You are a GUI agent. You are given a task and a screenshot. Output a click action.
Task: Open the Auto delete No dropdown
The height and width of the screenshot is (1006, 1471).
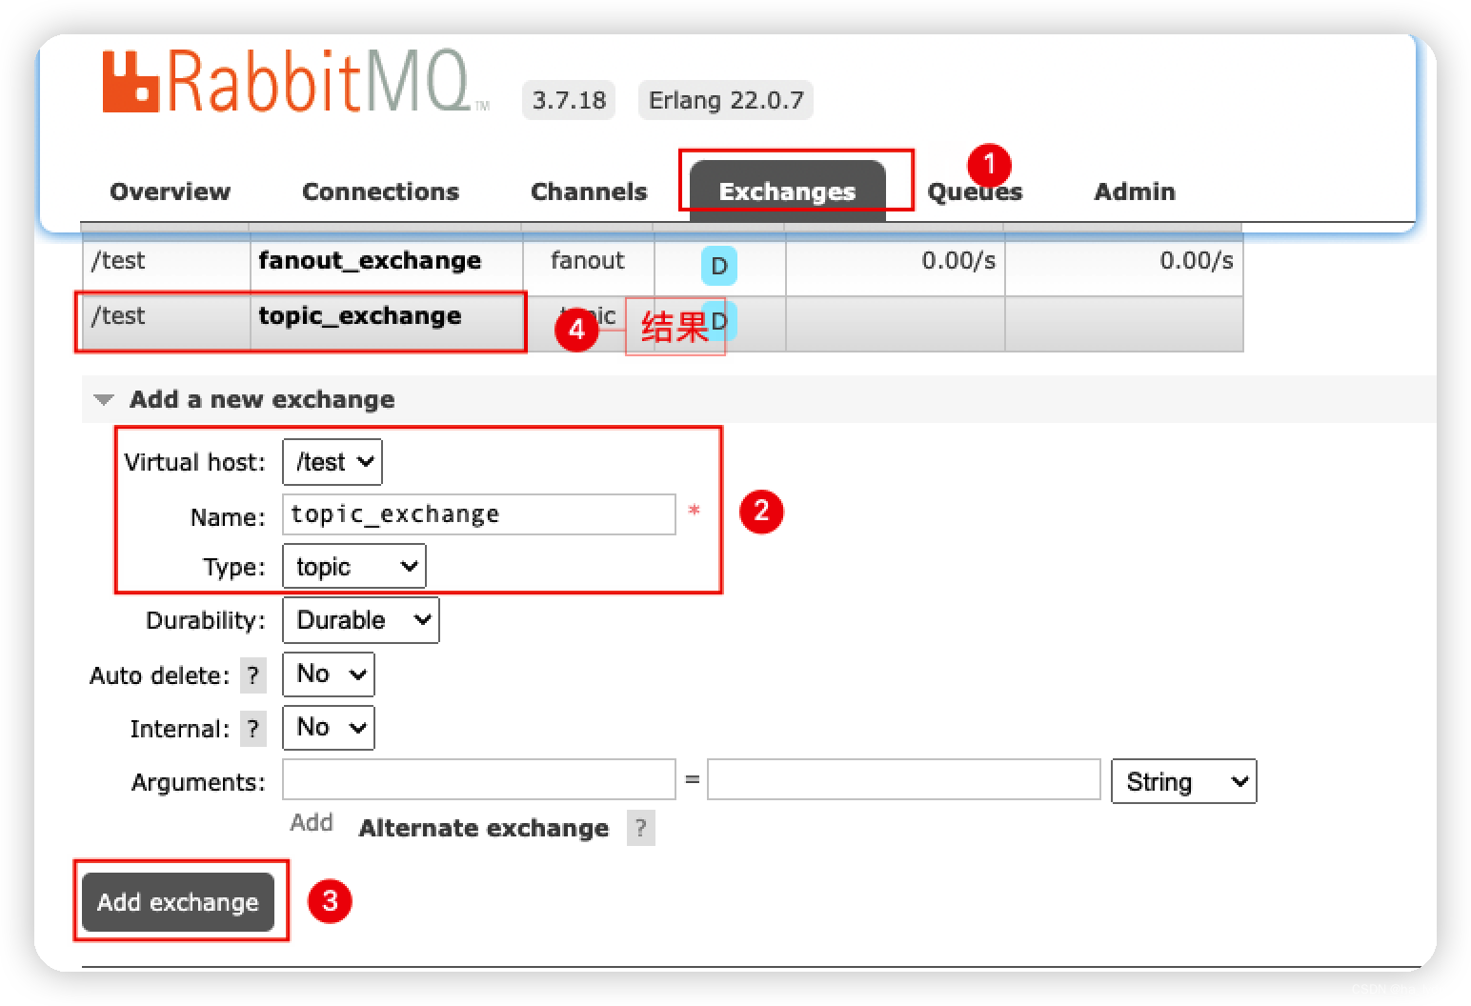click(x=329, y=674)
